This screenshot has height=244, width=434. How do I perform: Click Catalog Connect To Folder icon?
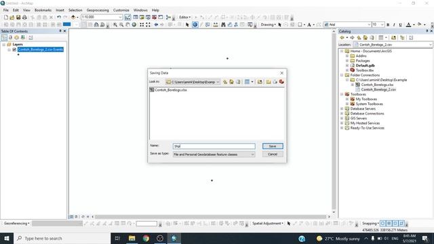coord(393,38)
